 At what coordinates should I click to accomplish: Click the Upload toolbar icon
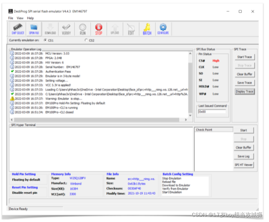coord(115,29)
